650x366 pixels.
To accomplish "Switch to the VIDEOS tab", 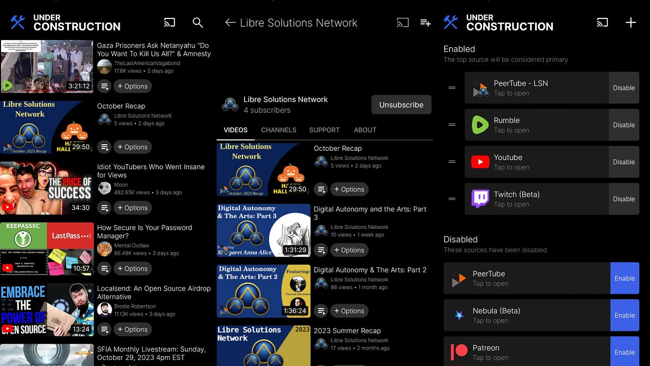I will point(236,130).
